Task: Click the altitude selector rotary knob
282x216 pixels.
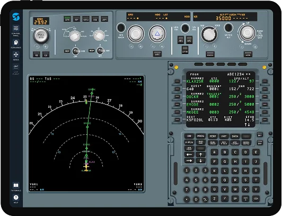Action: click(209, 34)
